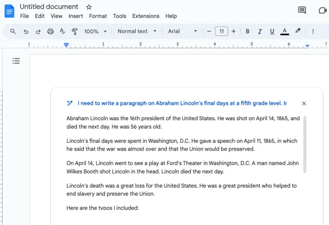
Task: Open the Extensions menu
Action: point(145,16)
